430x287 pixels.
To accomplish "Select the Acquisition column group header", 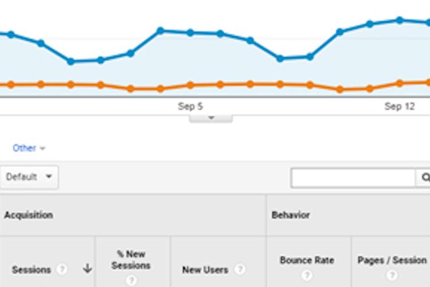I will 29,215.
